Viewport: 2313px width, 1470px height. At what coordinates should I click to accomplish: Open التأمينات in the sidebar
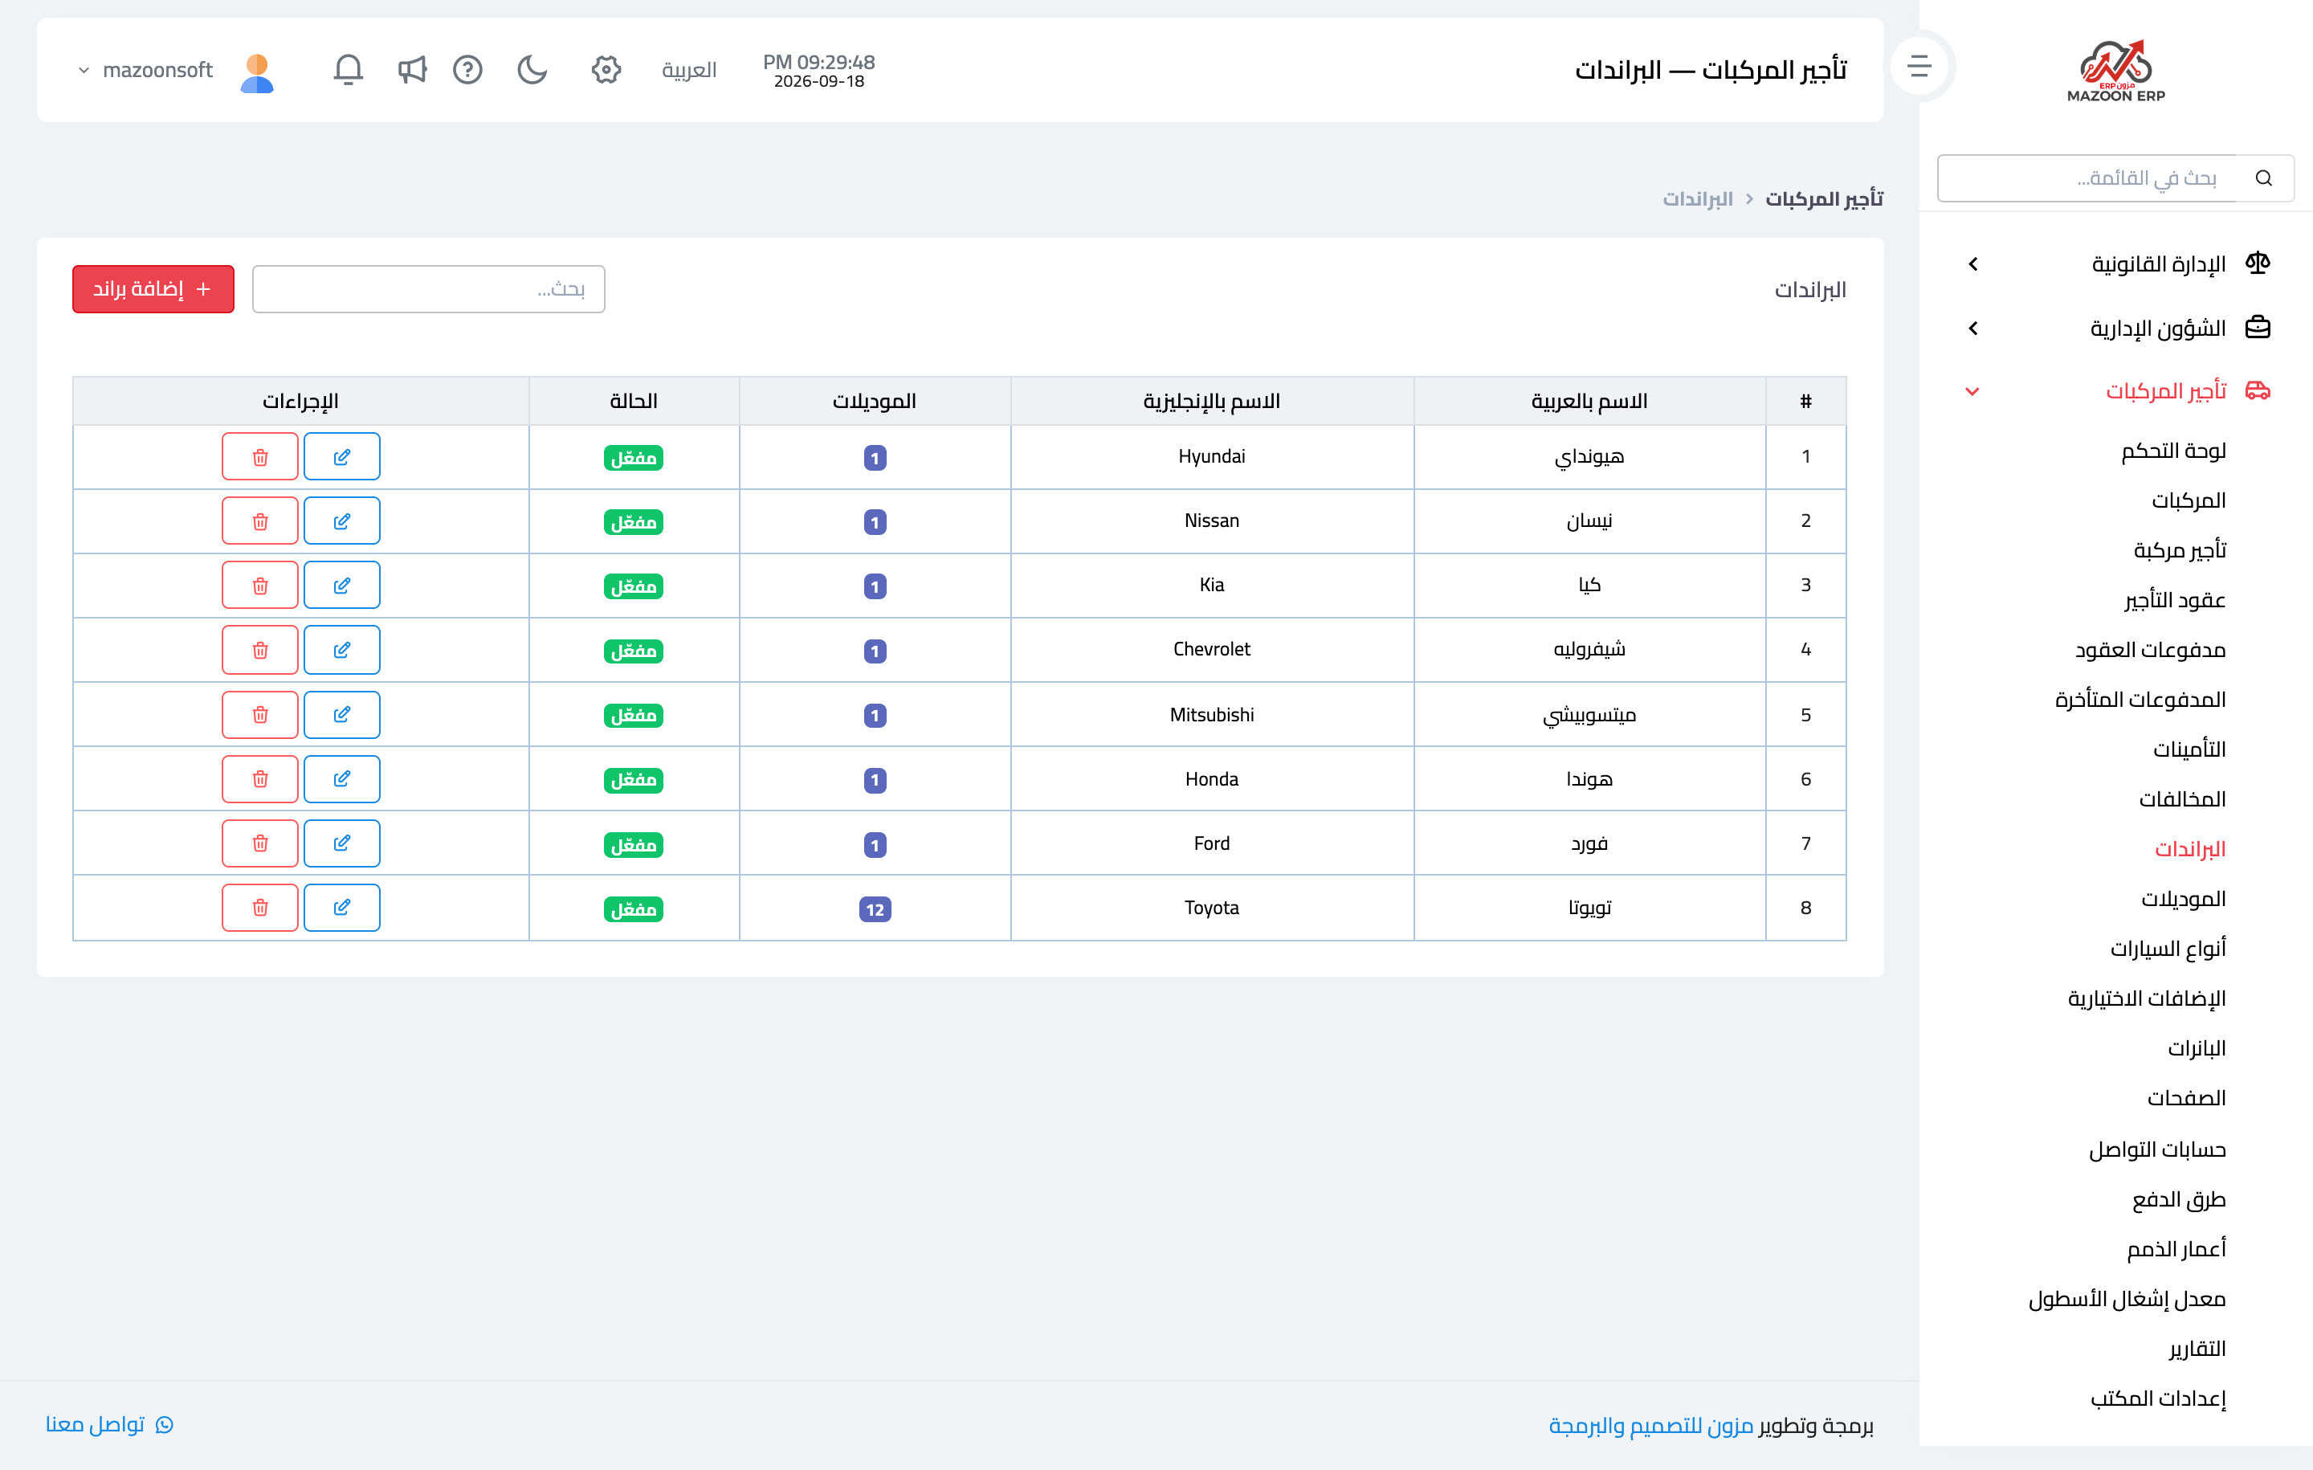point(2189,749)
